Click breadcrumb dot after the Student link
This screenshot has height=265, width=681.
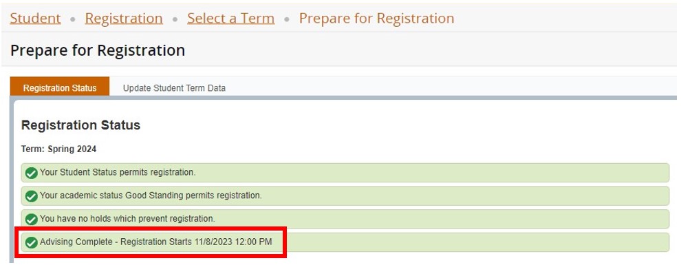(73, 19)
